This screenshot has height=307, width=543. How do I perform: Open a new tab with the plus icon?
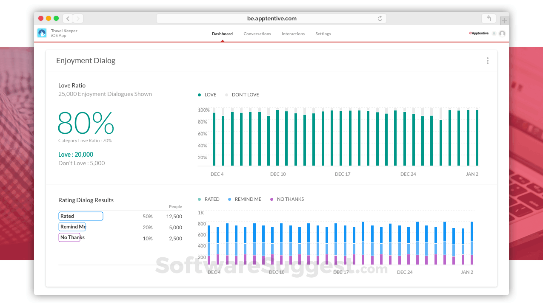click(504, 20)
